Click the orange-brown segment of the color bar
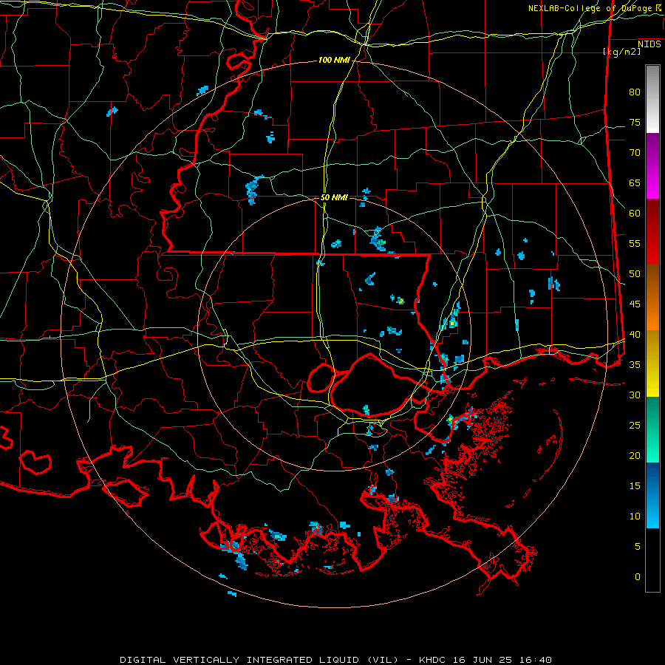 [652, 298]
